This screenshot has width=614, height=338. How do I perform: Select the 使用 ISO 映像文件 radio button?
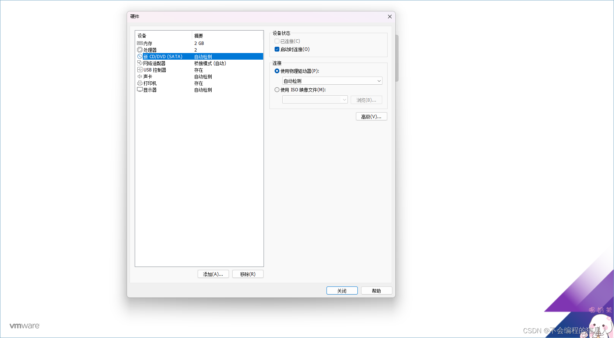[x=277, y=89]
